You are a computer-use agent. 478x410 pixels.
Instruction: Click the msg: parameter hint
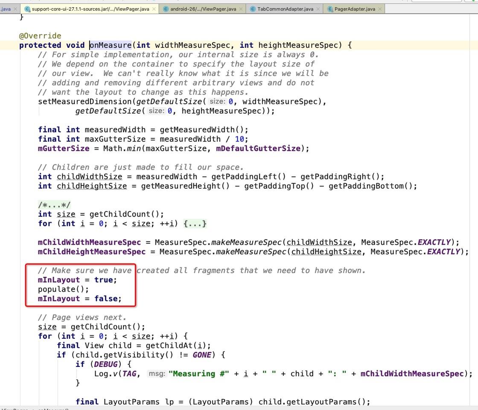point(157,374)
